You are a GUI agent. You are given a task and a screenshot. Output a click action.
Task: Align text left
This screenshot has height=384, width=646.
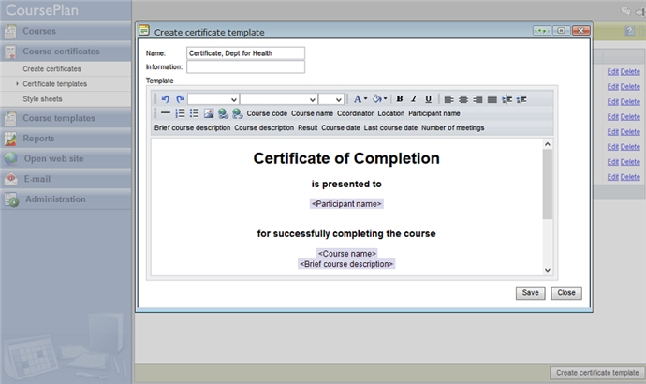pyautogui.click(x=449, y=99)
